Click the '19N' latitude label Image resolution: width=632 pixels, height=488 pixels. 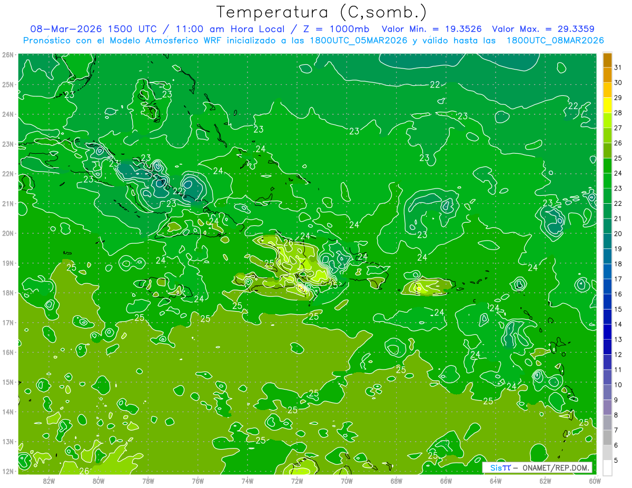[8, 263]
